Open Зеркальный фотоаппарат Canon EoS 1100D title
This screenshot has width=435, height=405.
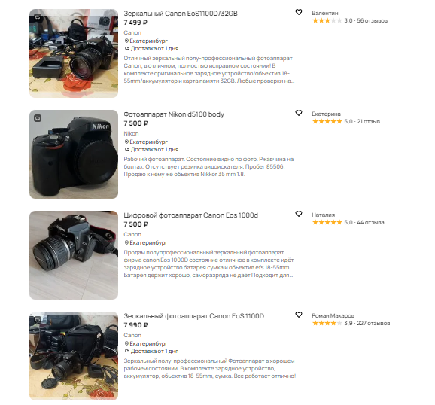(x=194, y=316)
